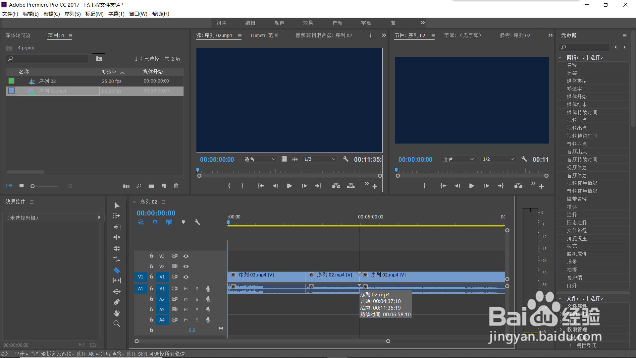Open 媒体浏览器 panel tab
Image resolution: width=636 pixels, height=358 pixels.
click(x=18, y=35)
